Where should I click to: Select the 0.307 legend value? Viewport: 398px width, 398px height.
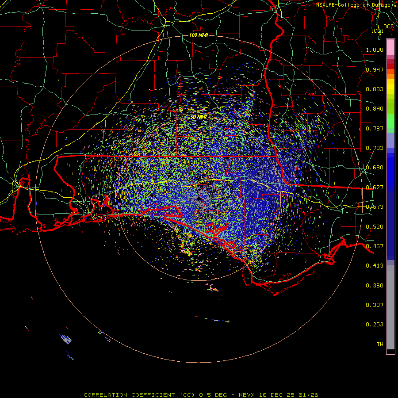click(x=375, y=305)
